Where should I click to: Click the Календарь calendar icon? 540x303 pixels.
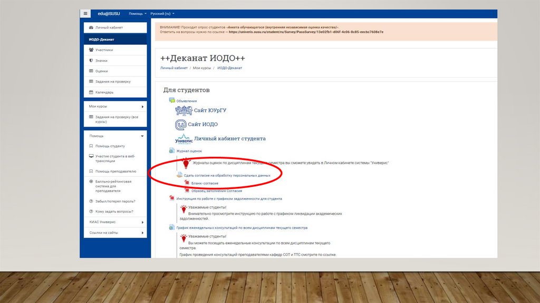91,92
